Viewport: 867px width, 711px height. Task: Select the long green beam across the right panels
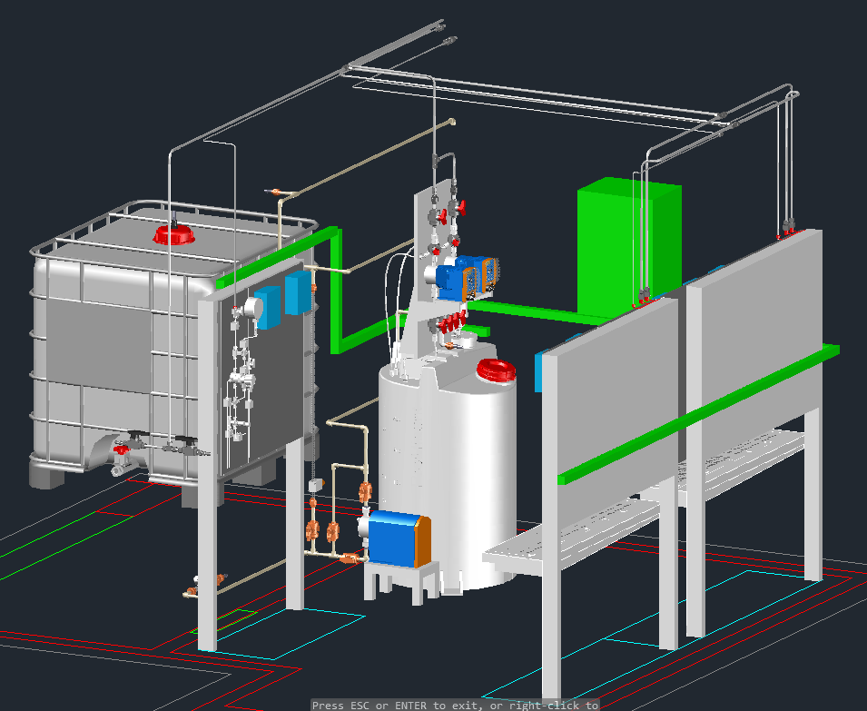[x=699, y=415]
